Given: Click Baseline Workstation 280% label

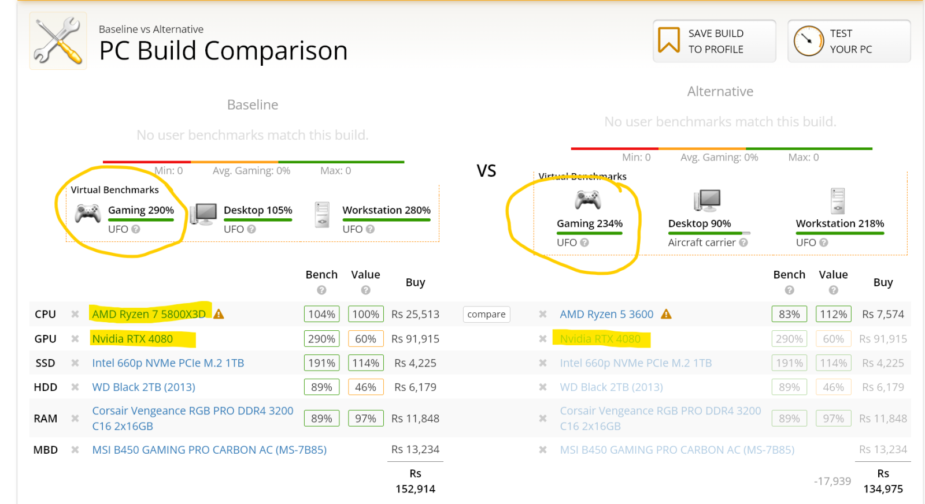Looking at the screenshot, I should pyautogui.click(x=386, y=210).
